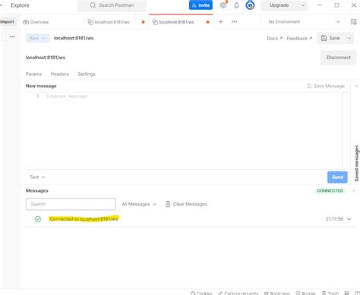Open the settings gear icon
The width and height of the screenshot is (360, 295).
pyautogui.click(x=223, y=5)
